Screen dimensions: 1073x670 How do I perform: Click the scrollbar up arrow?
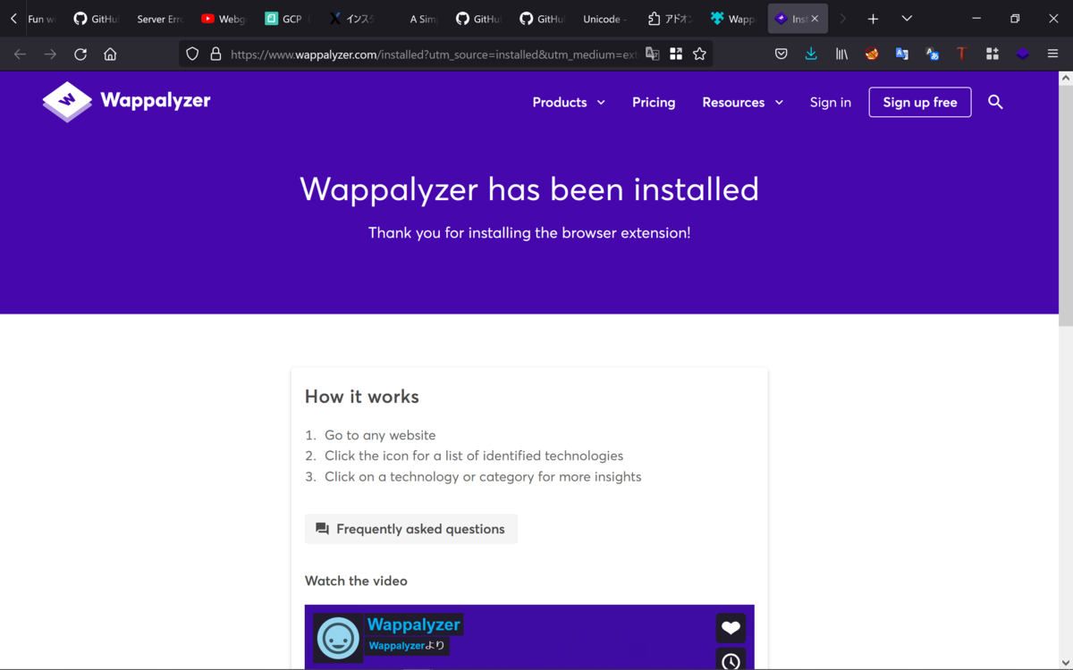1066,79
